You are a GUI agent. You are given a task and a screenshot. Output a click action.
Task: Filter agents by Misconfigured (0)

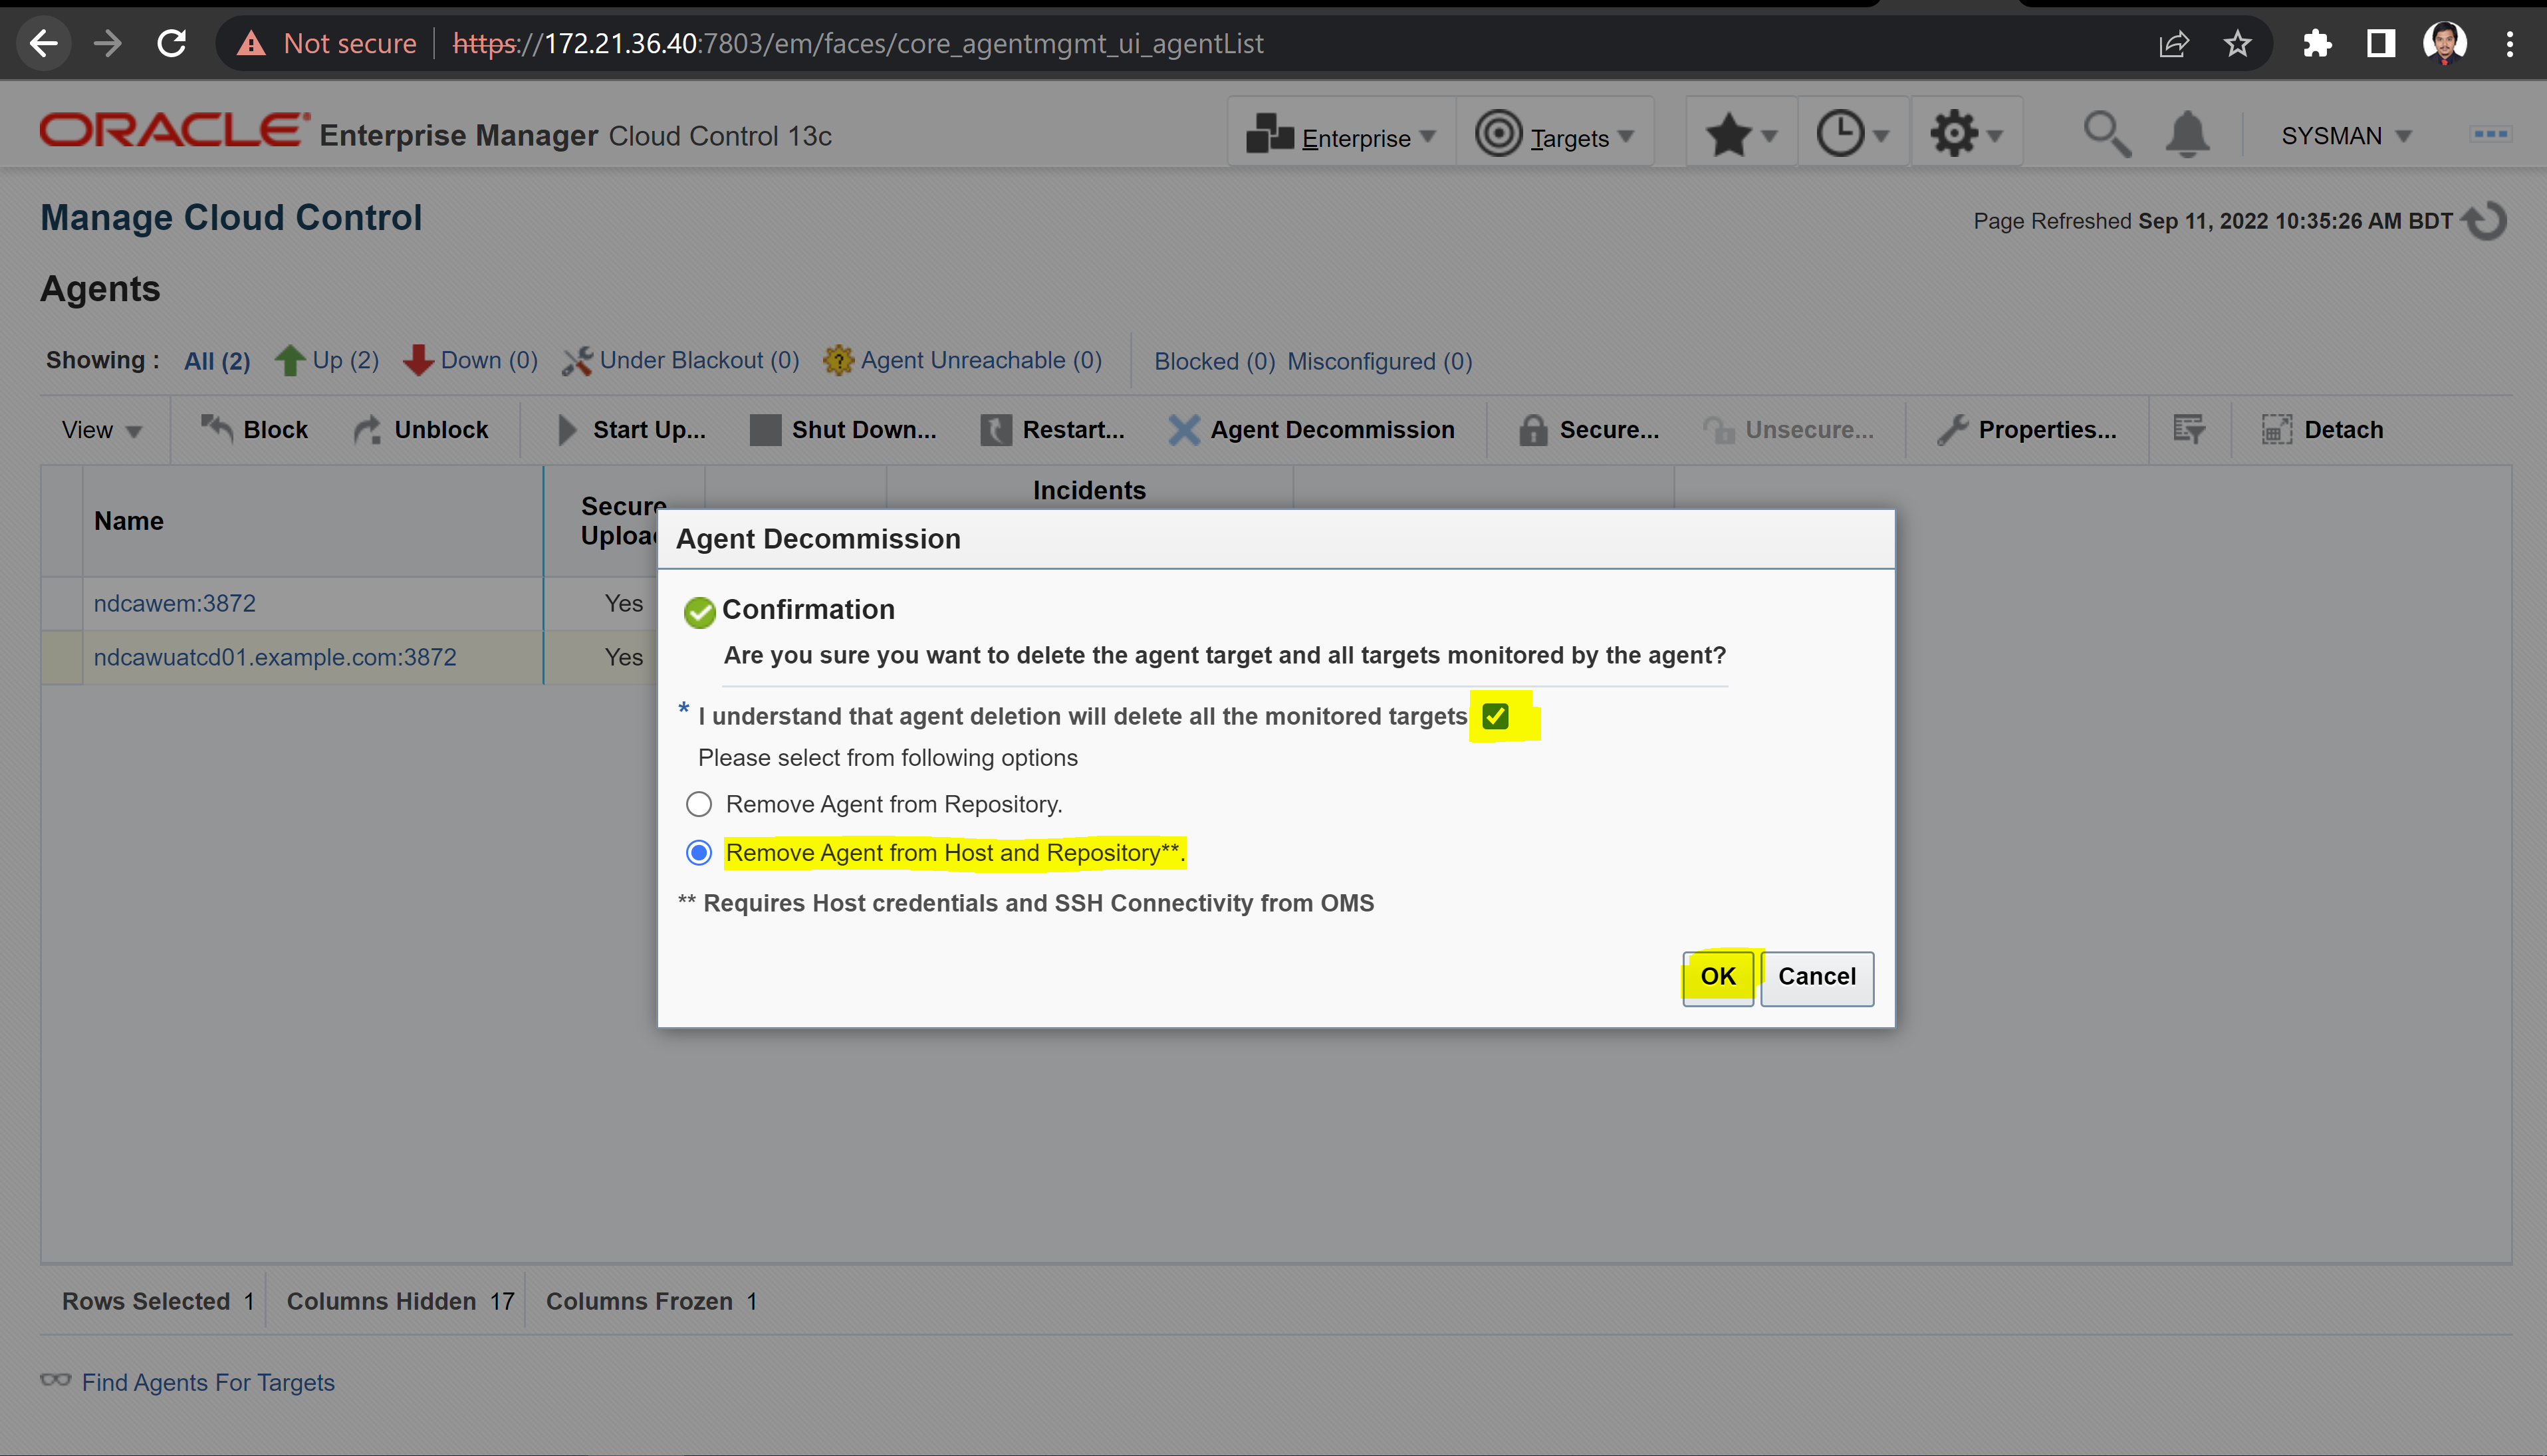[1380, 362]
